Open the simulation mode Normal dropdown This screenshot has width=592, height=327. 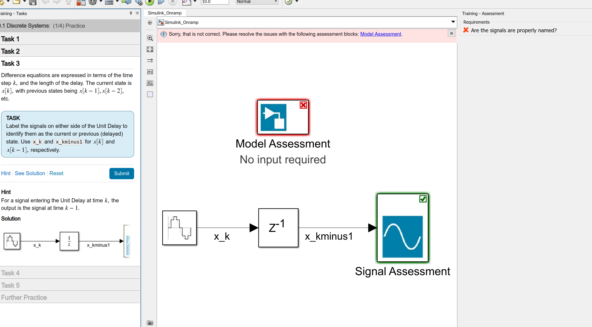(257, 2)
